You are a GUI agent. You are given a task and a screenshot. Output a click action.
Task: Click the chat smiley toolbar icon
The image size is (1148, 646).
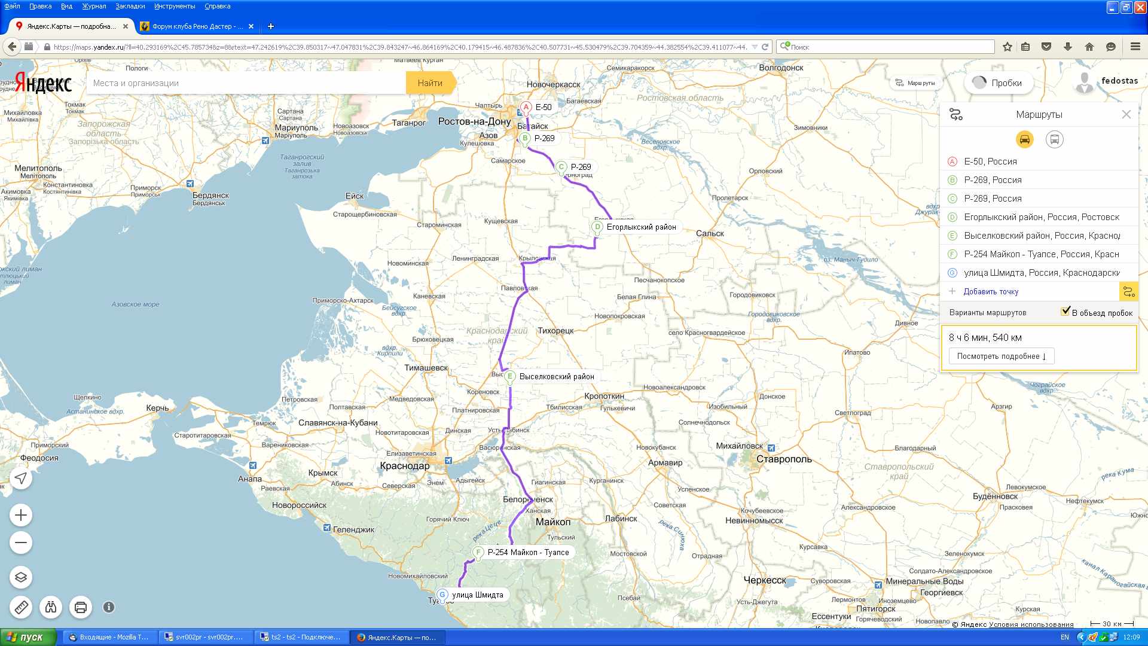[x=1111, y=47]
